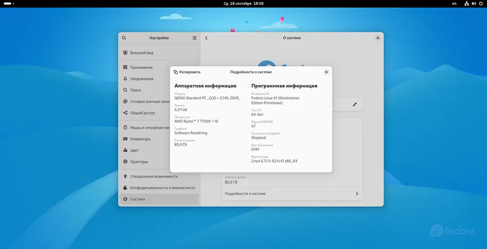Click windowing value Wayland
487x249 pixels.
259,137
